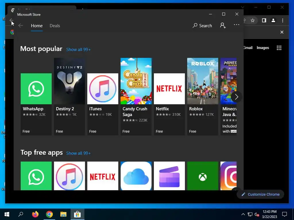Select Clipchamp icon in Top free apps
This screenshot has width=294, height=220.
[x=169, y=176]
